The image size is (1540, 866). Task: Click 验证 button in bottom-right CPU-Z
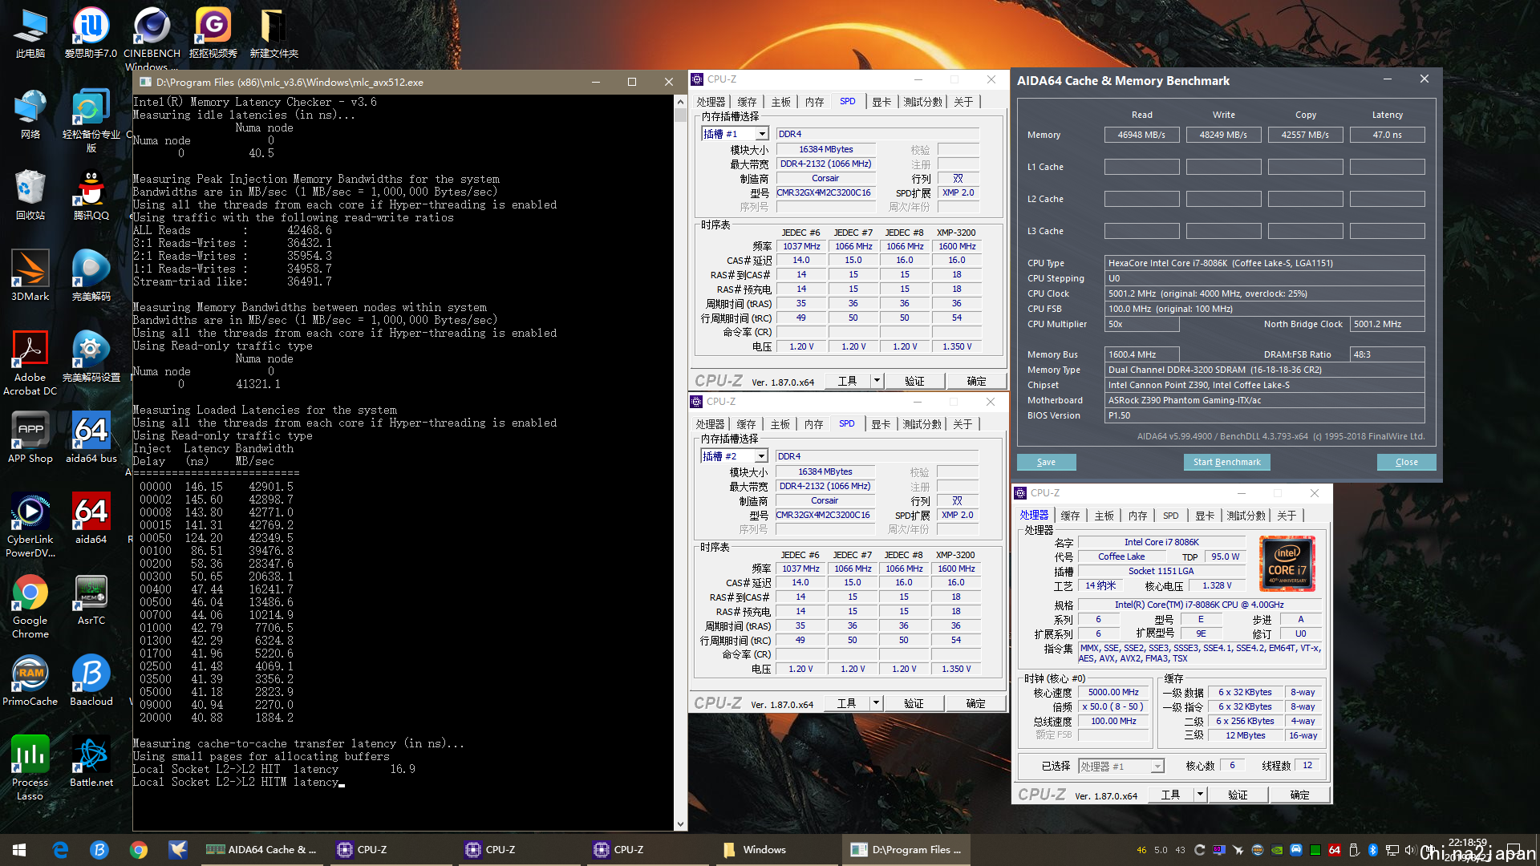click(1238, 795)
